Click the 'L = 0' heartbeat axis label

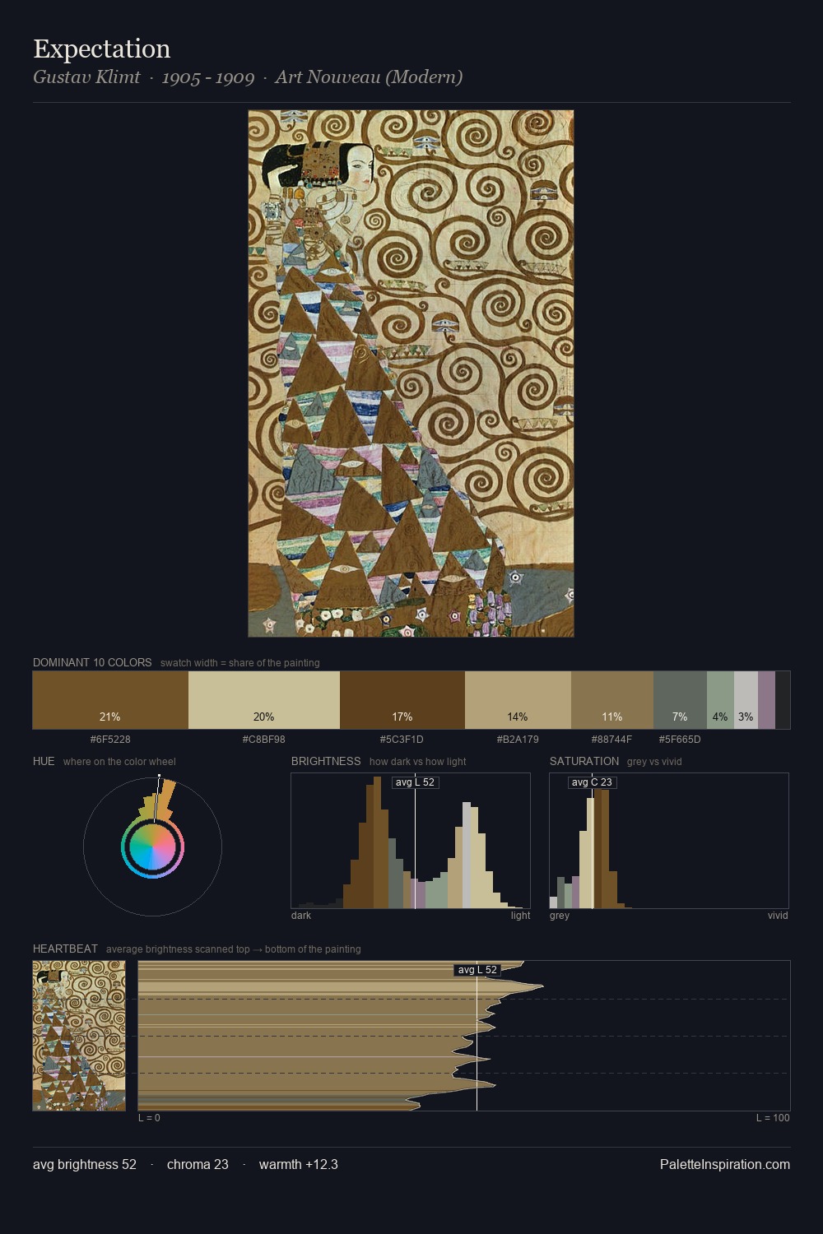(149, 1118)
